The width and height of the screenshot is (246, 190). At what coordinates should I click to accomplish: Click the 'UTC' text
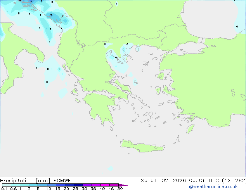click(x=214, y=181)
